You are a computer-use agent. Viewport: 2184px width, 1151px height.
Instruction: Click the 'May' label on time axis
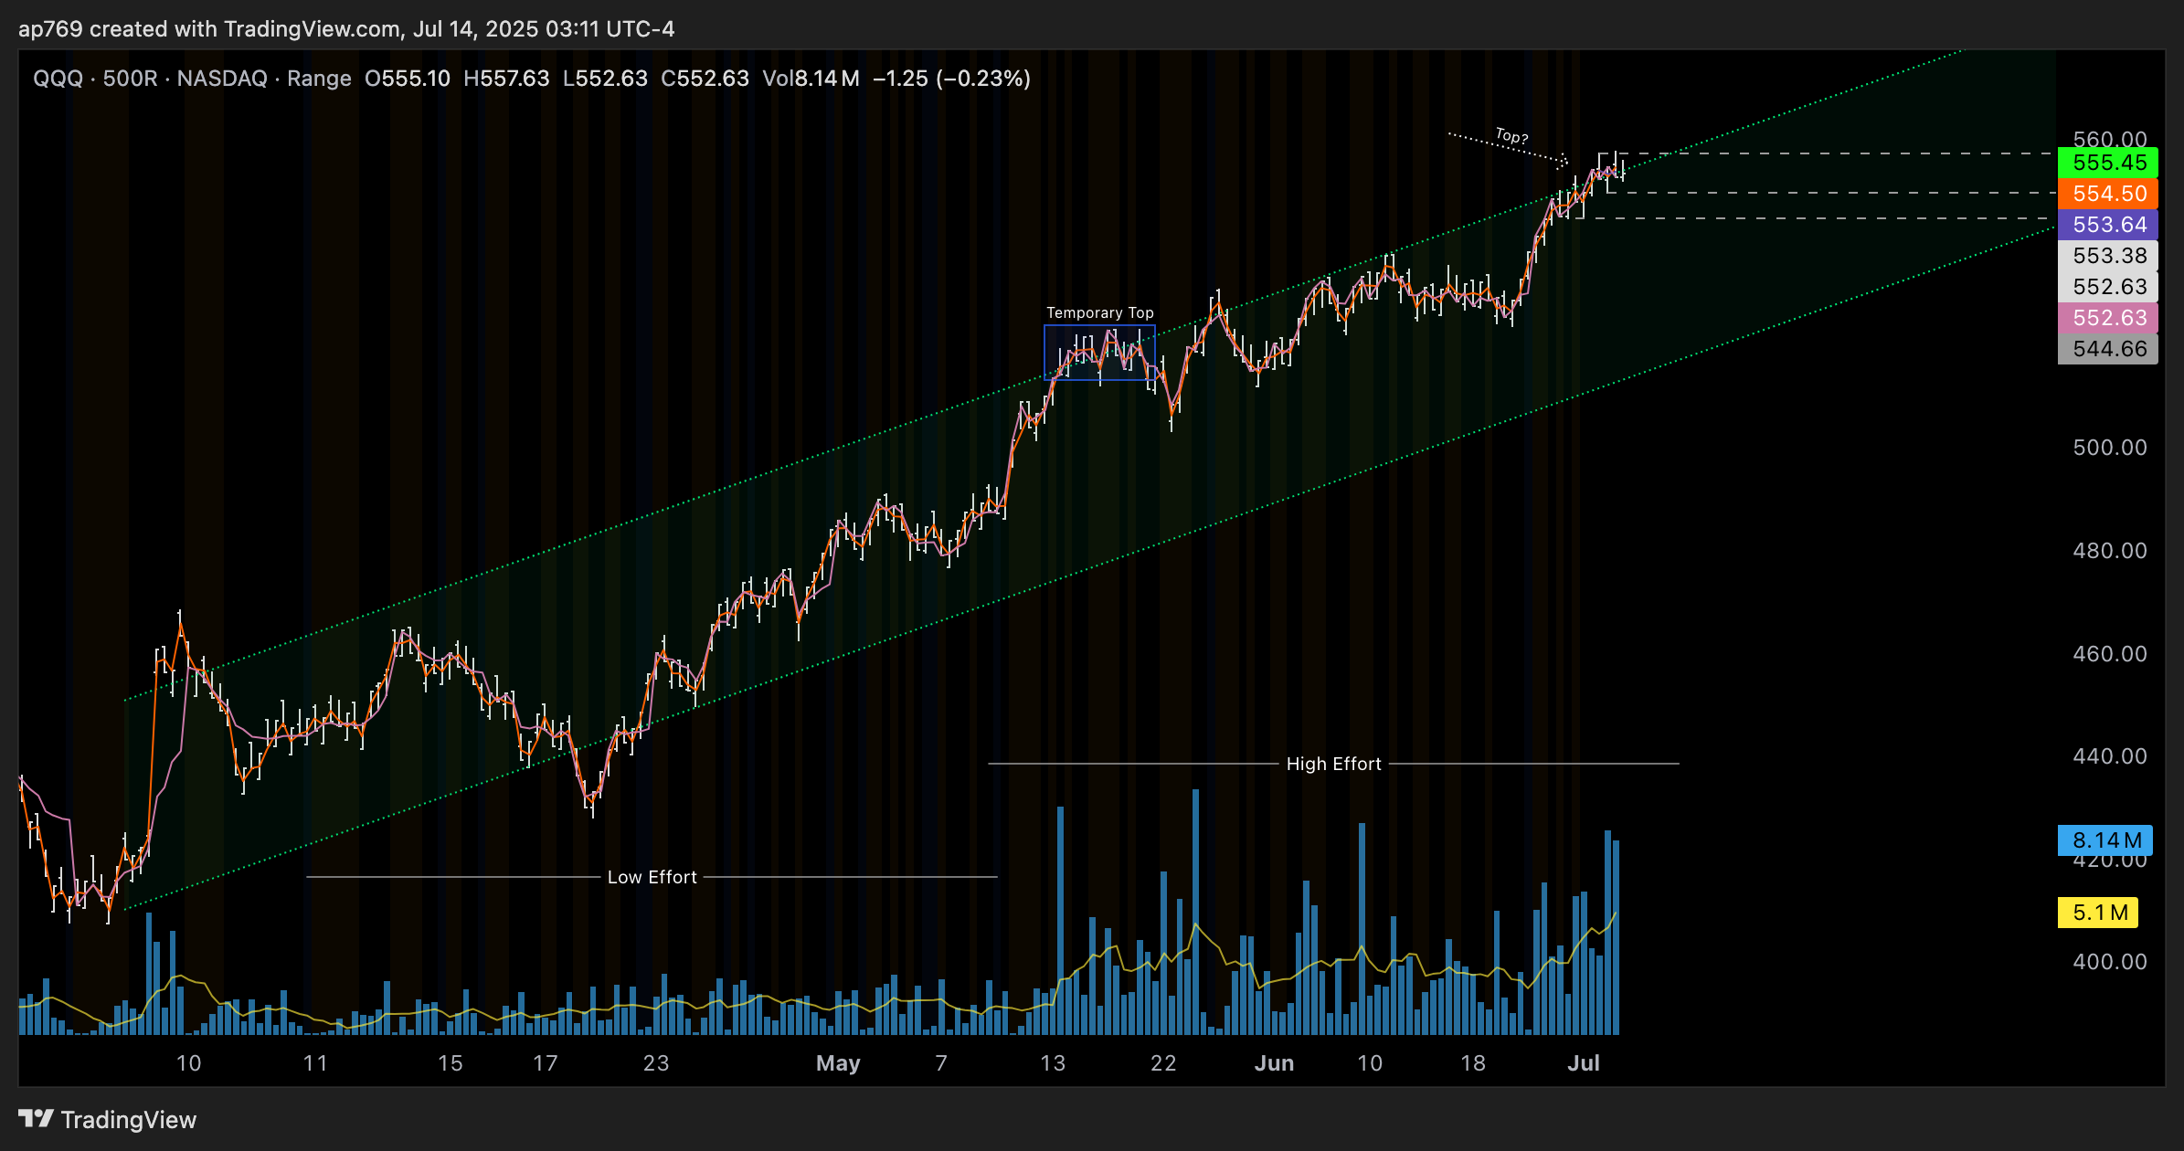[838, 1063]
